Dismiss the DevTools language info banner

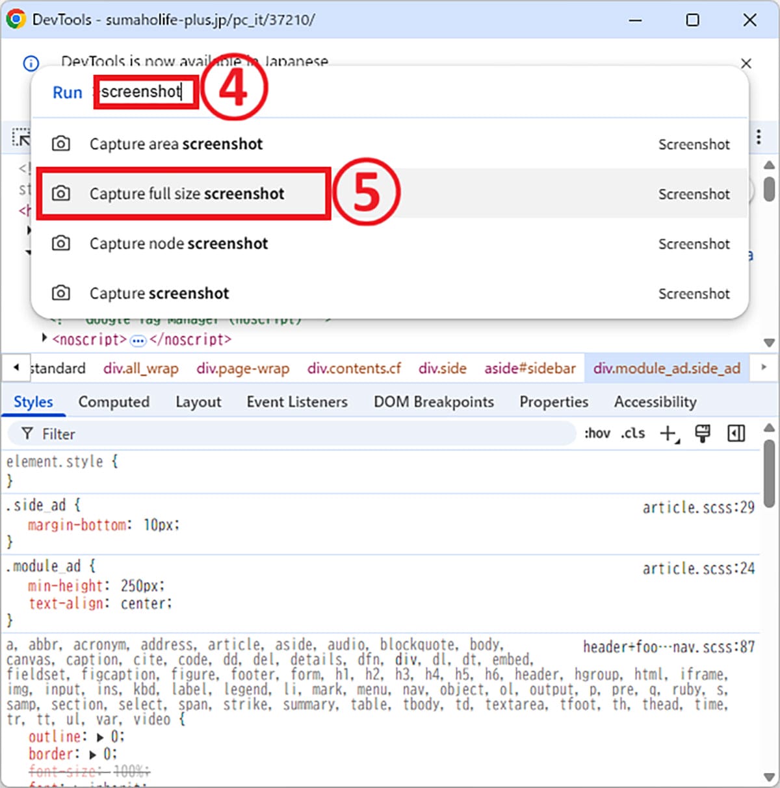tap(746, 63)
